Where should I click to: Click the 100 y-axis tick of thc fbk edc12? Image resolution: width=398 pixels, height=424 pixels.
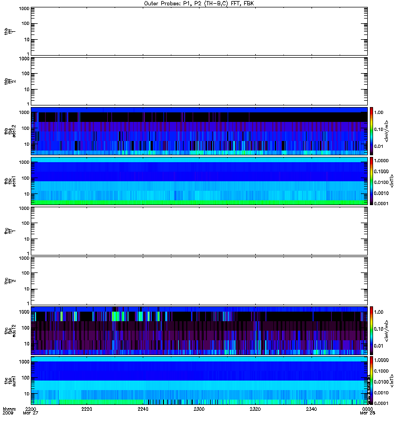25,328
